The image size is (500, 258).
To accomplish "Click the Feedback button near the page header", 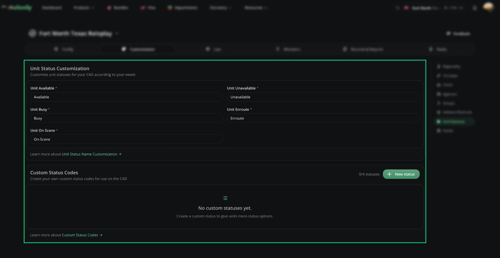I will (x=458, y=34).
